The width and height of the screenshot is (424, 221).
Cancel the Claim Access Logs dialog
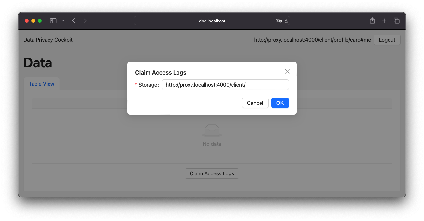(x=255, y=103)
